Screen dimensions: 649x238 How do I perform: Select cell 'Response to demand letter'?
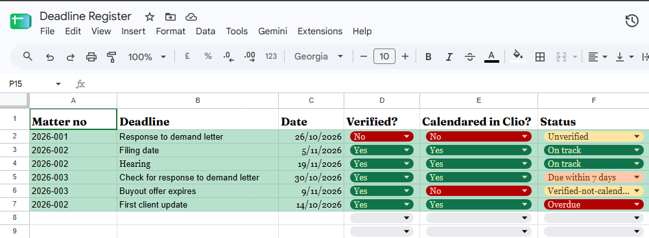click(x=198, y=136)
